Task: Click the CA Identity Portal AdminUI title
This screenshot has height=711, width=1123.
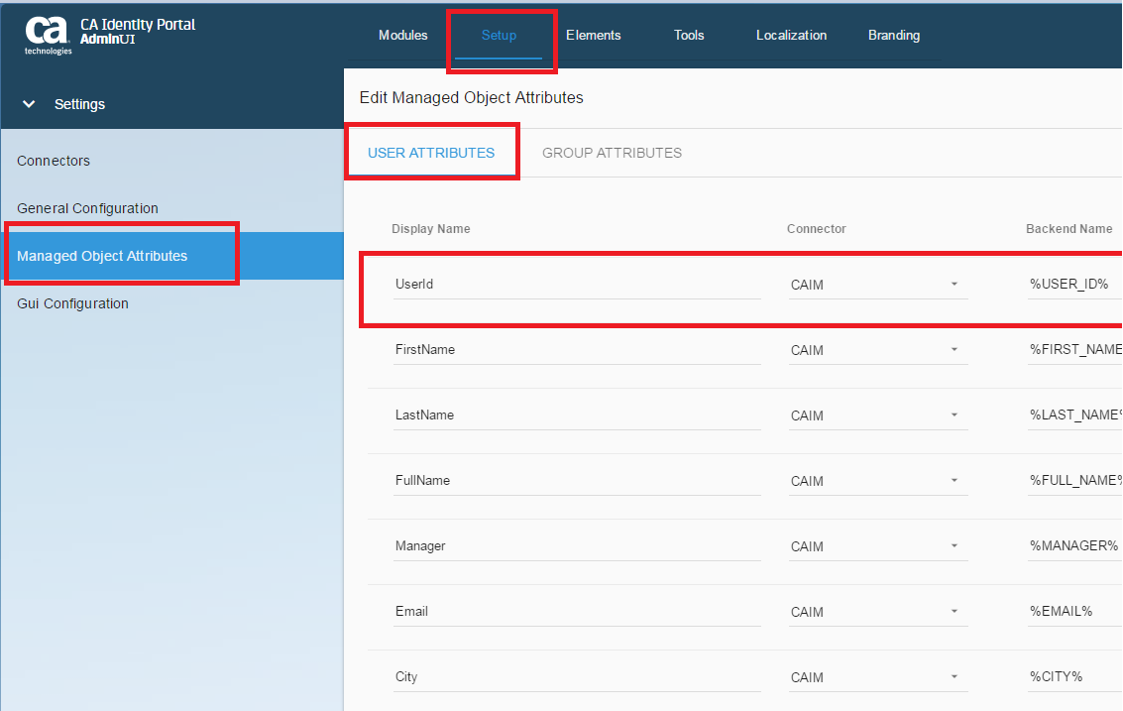Action: [138, 31]
